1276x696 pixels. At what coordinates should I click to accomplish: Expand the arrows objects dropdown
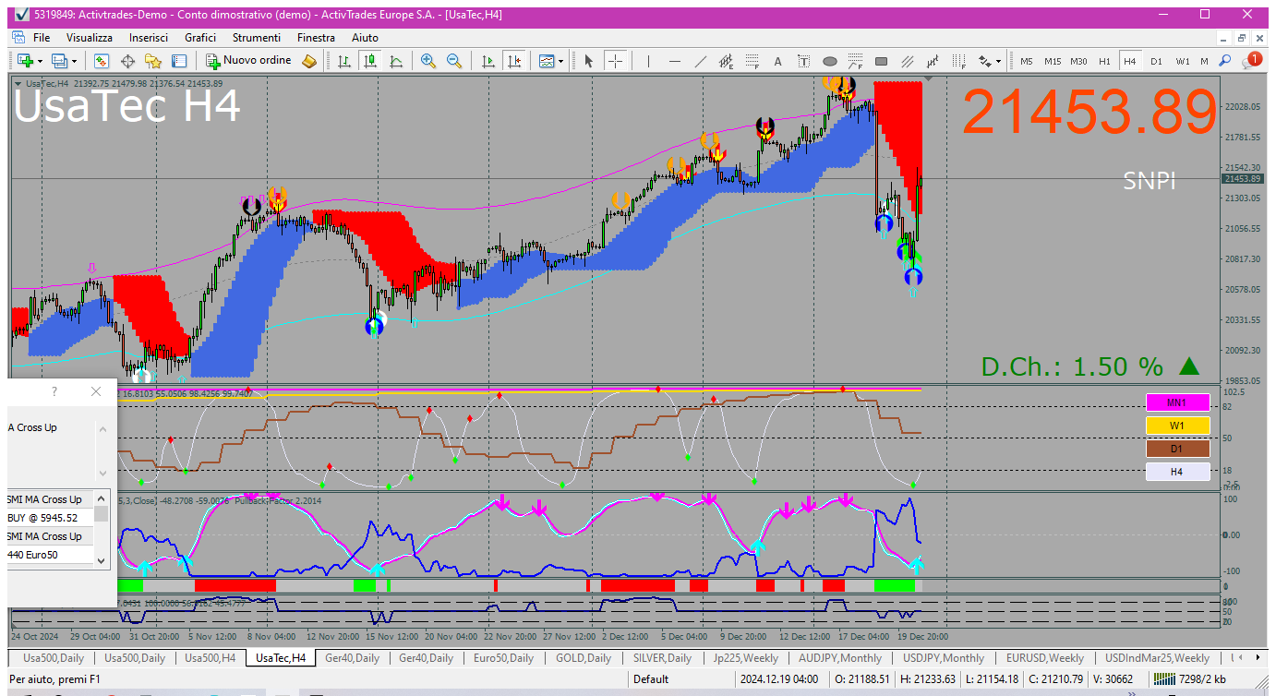coord(998,61)
